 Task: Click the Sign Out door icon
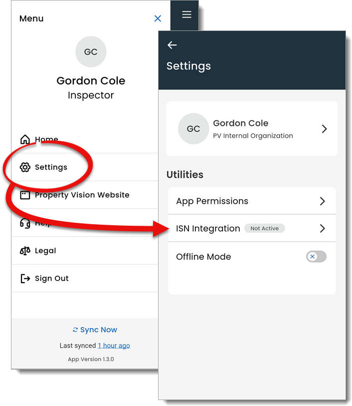[25, 279]
